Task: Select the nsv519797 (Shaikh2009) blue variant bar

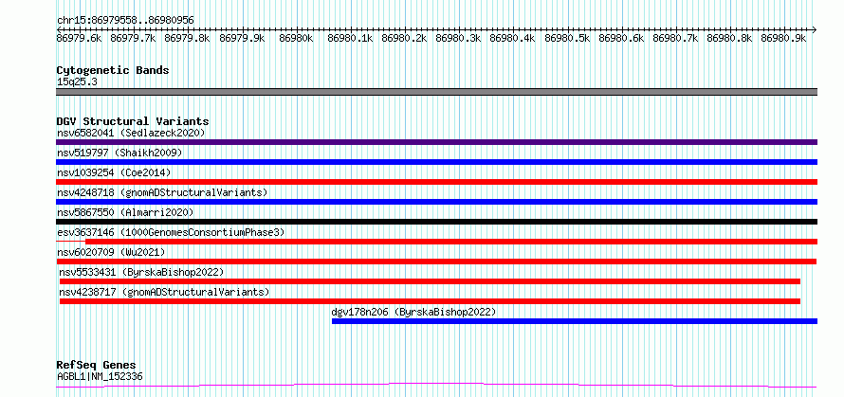Action: pos(436,162)
